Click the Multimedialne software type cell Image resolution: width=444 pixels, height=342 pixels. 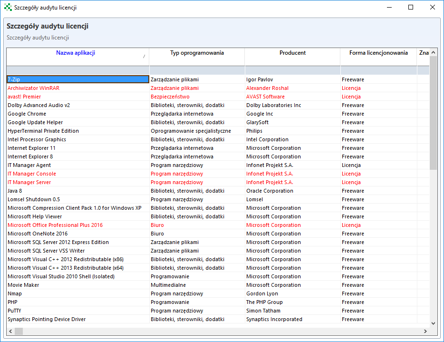pos(197,285)
